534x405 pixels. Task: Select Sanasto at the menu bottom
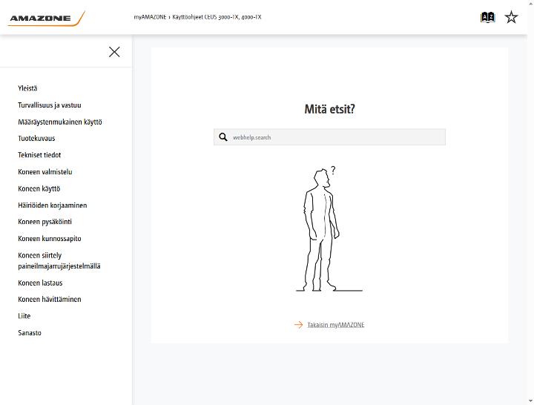(30, 333)
